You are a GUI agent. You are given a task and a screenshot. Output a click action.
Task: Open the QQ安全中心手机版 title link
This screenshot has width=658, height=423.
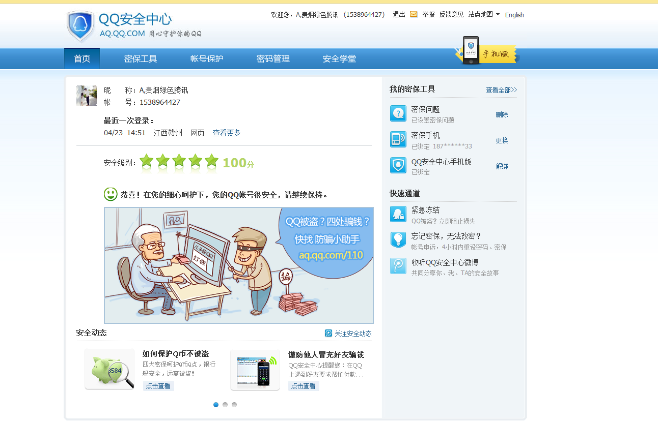point(441,162)
